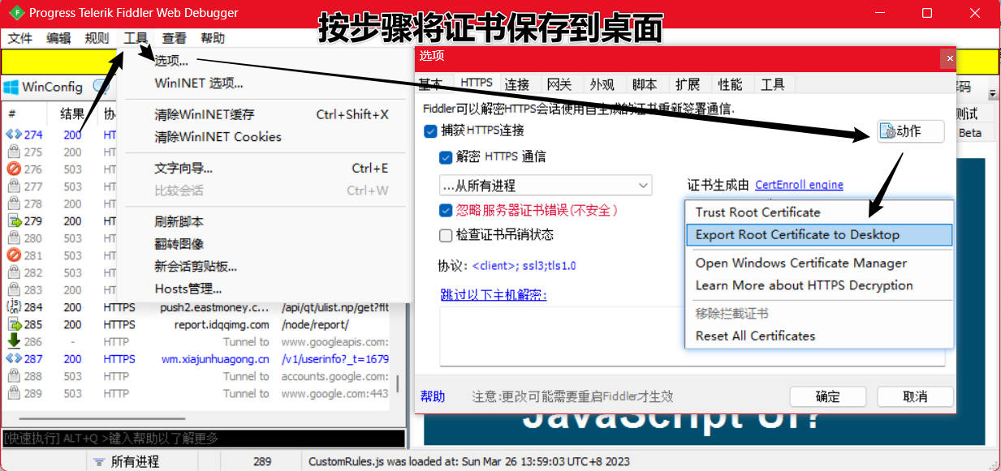Click the green arrow icon of session 285
Image resolution: width=1001 pixels, height=471 pixels.
point(14,324)
